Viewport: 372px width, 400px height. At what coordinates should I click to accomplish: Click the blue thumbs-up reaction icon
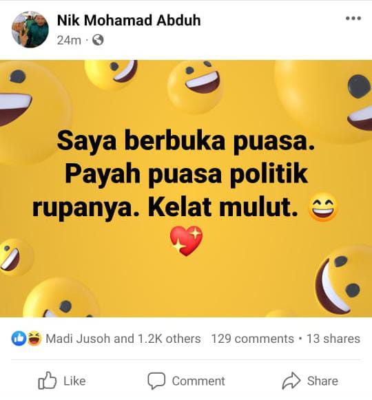[x=19, y=339]
